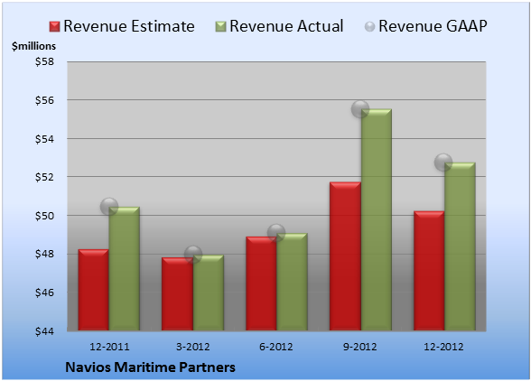The height and width of the screenshot is (381, 531).
Task: Click the '$48' y-axis label
Action: [x=44, y=254]
